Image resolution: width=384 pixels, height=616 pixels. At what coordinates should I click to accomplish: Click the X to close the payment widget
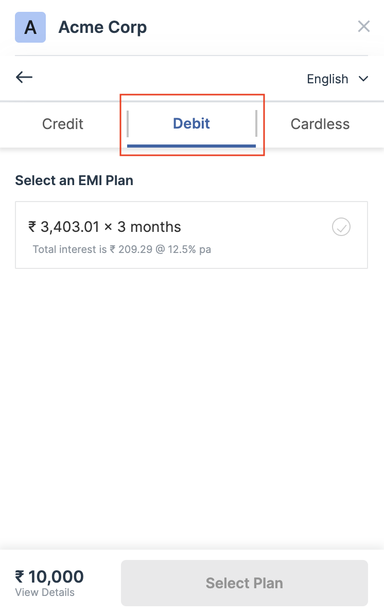[x=364, y=26]
